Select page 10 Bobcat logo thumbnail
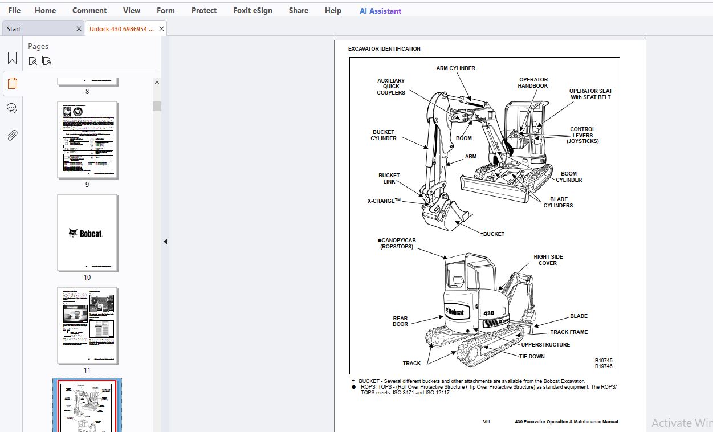Image resolution: width=713 pixels, height=432 pixels. pos(88,233)
